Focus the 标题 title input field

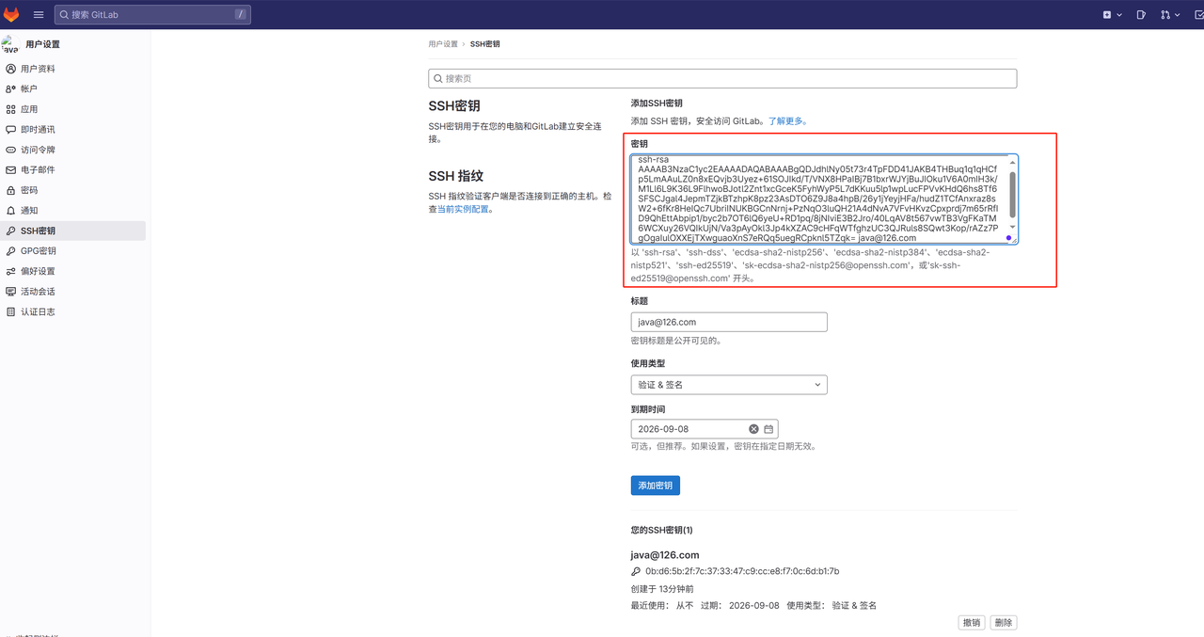(728, 322)
